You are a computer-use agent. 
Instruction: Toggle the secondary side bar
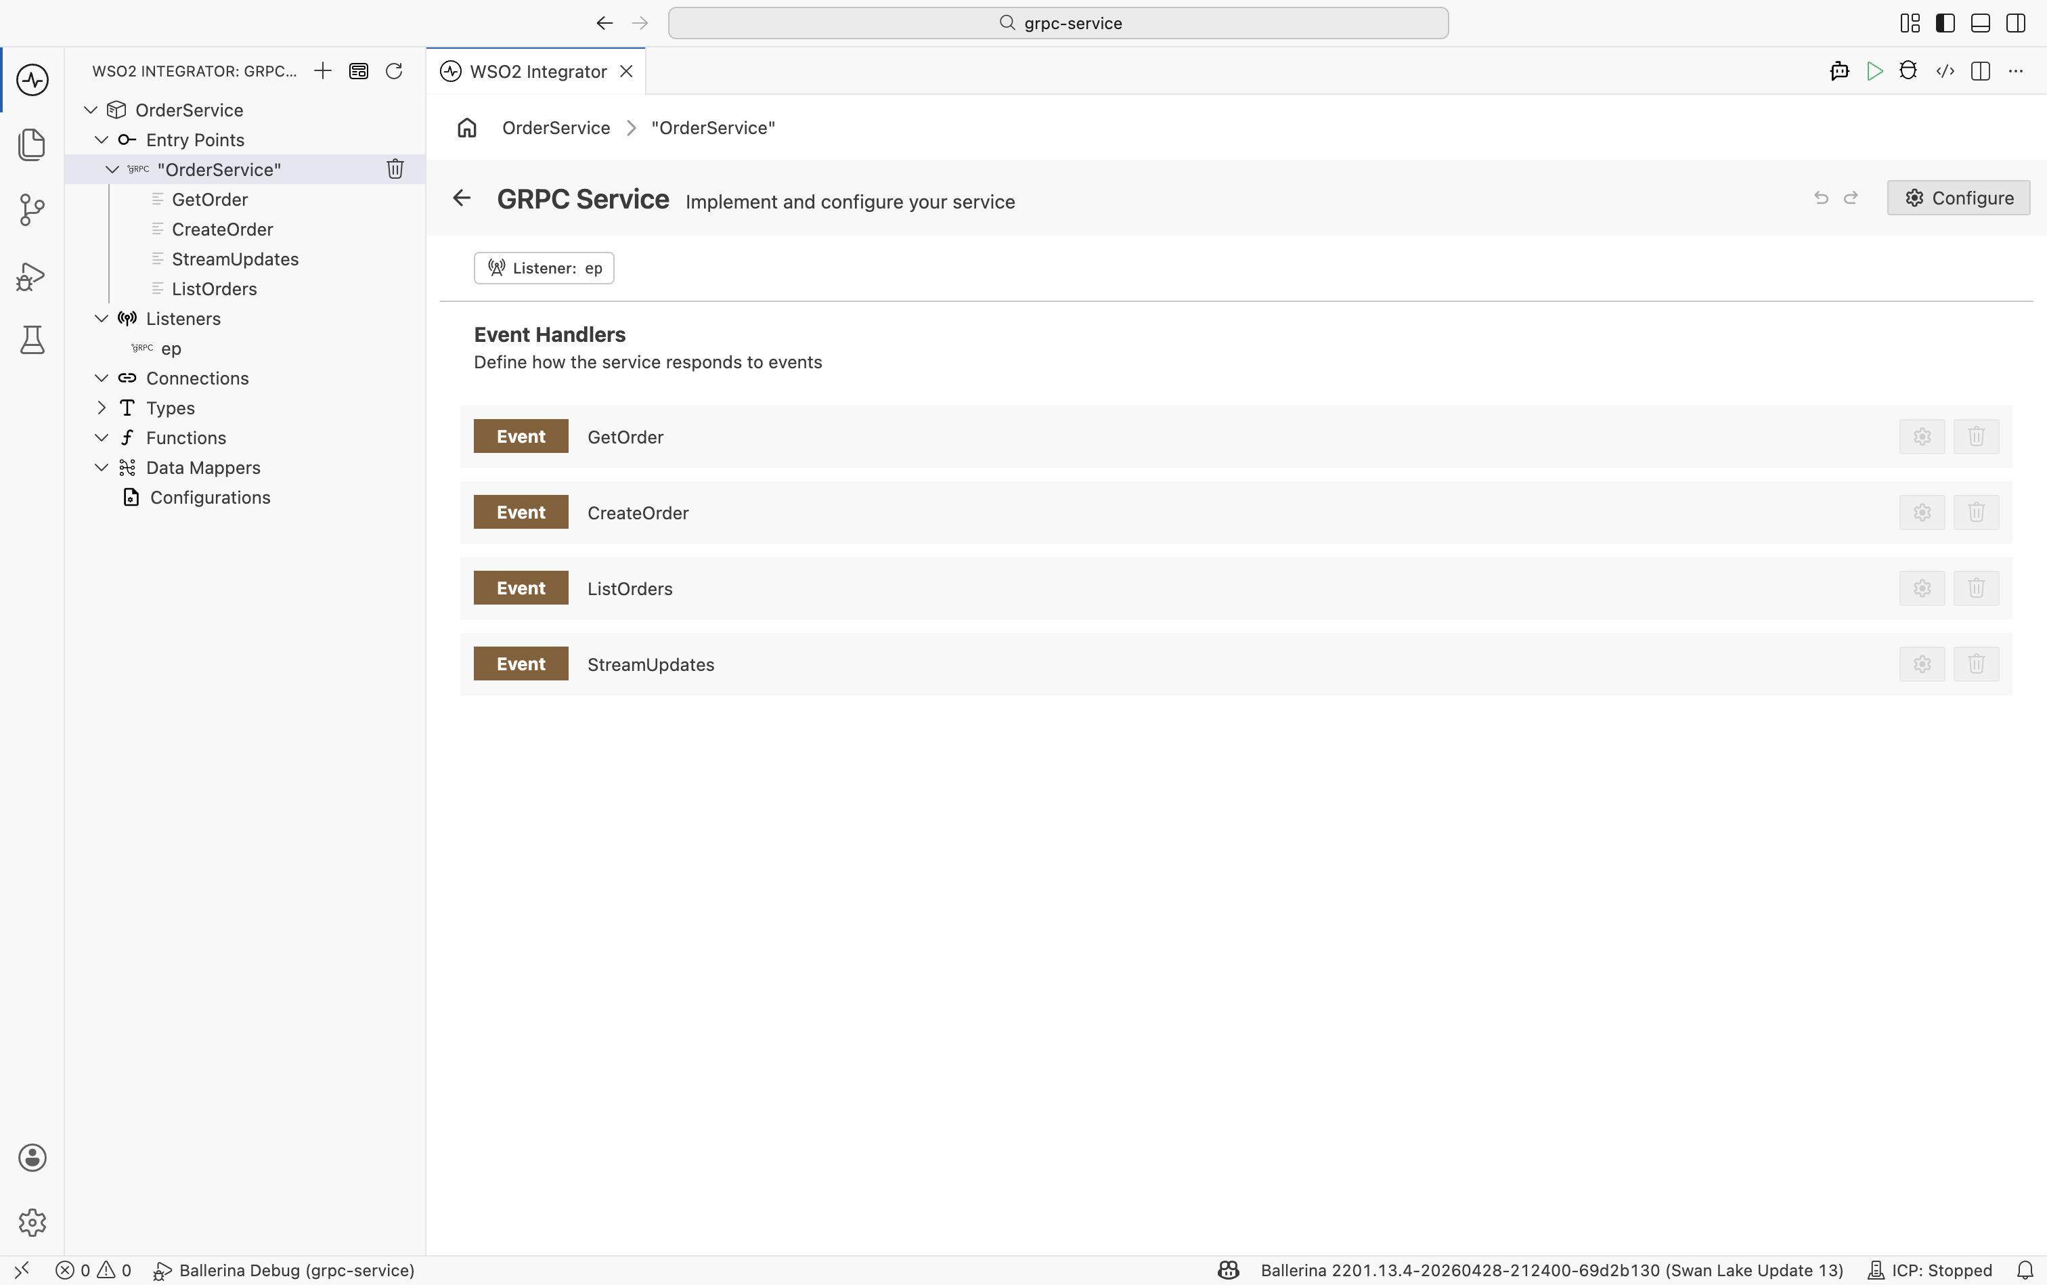(x=2016, y=23)
